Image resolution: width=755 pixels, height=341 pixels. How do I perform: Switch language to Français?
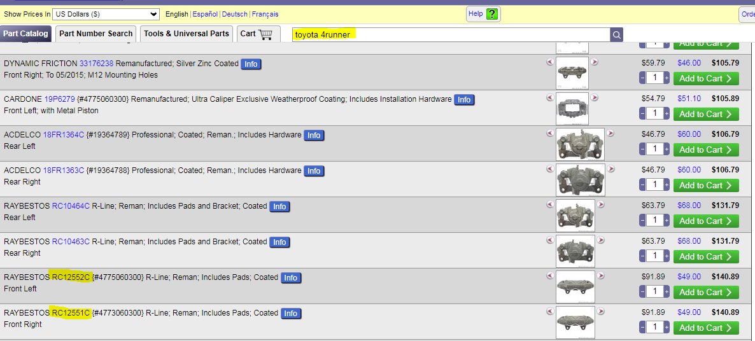(x=265, y=14)
